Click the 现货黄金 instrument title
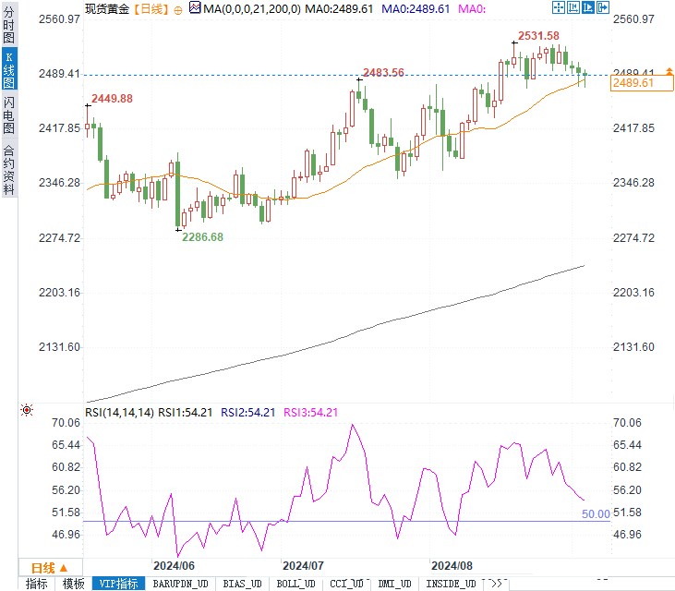The image size is (675, 591). pos(107,8)
